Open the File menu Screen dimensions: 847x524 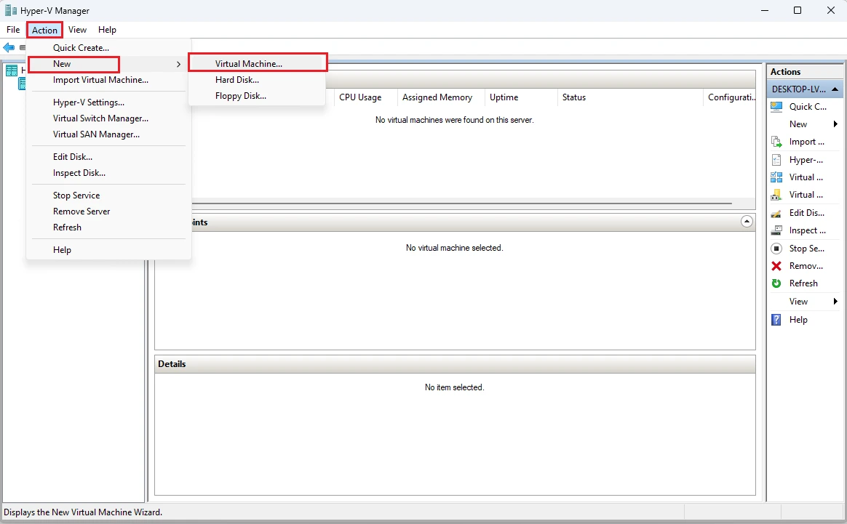click(x=13, y=30)
